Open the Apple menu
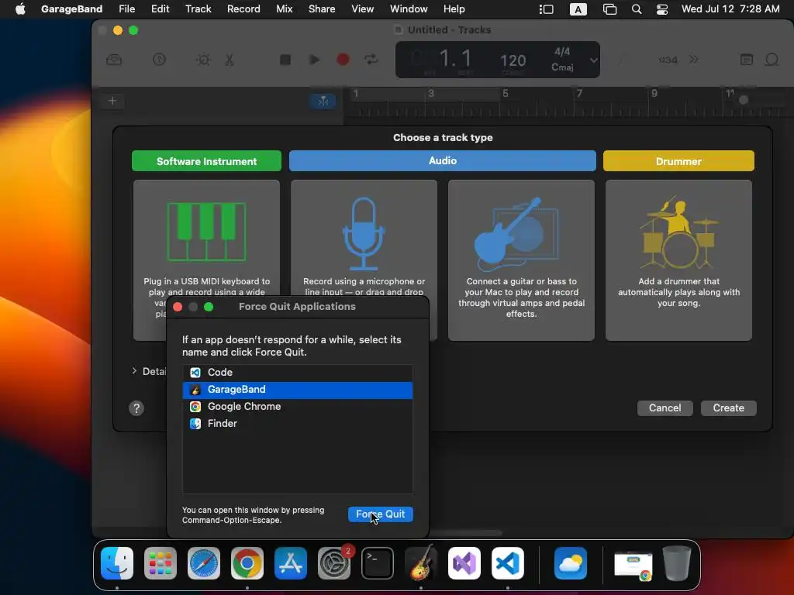 [20, 9]
